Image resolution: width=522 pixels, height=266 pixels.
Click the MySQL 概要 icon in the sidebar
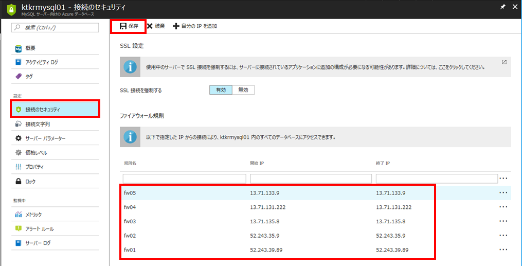[x=19, y=48]
